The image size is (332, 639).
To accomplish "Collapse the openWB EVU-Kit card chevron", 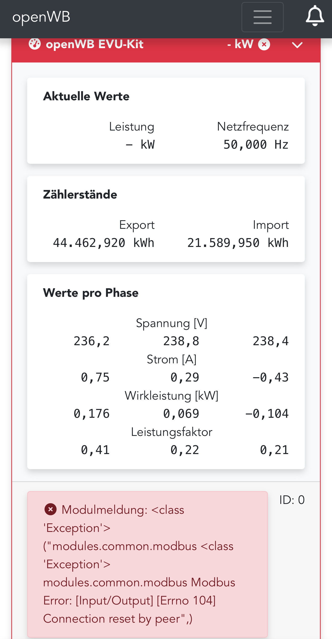I will tap(297, 45).
